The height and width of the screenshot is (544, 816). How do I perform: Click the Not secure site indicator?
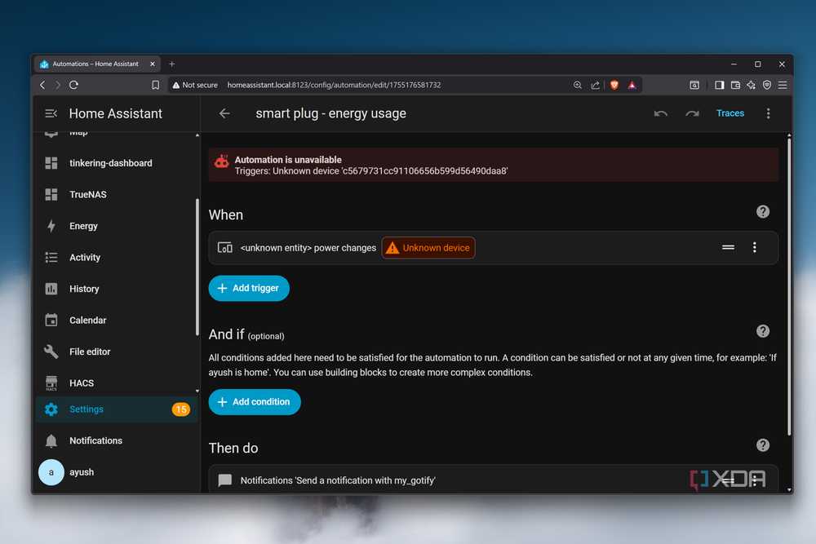tap(195, 85)
